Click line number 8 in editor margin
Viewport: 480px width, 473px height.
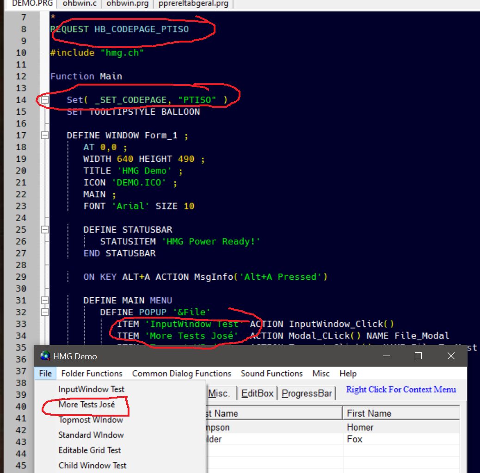(x=24, y=30)
